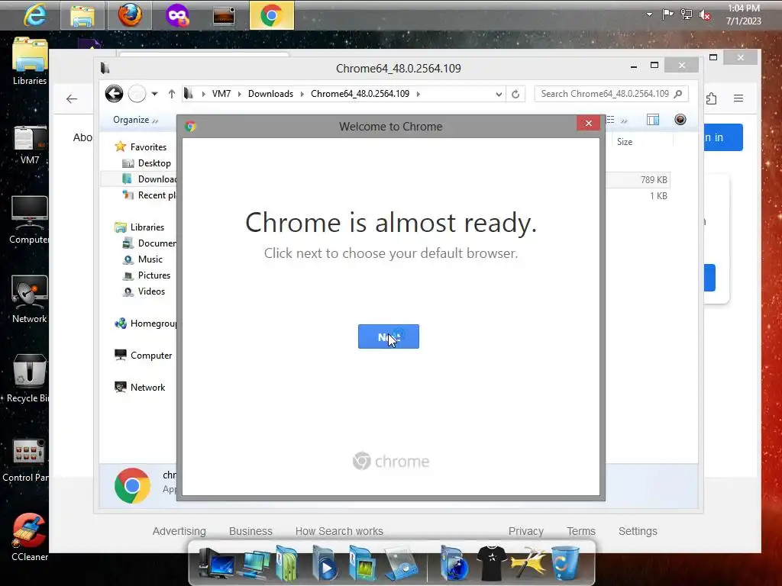Image resolution: width=782 pixels, height=586 pixels.
Task: Click the muted volume tray icon
Action: pyautogui.click(x=705, y=15)
